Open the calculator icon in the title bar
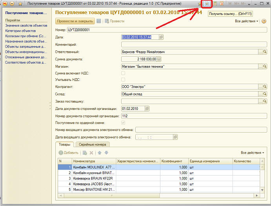The height and width of the screenshot is (206, 271). (215, 4)
